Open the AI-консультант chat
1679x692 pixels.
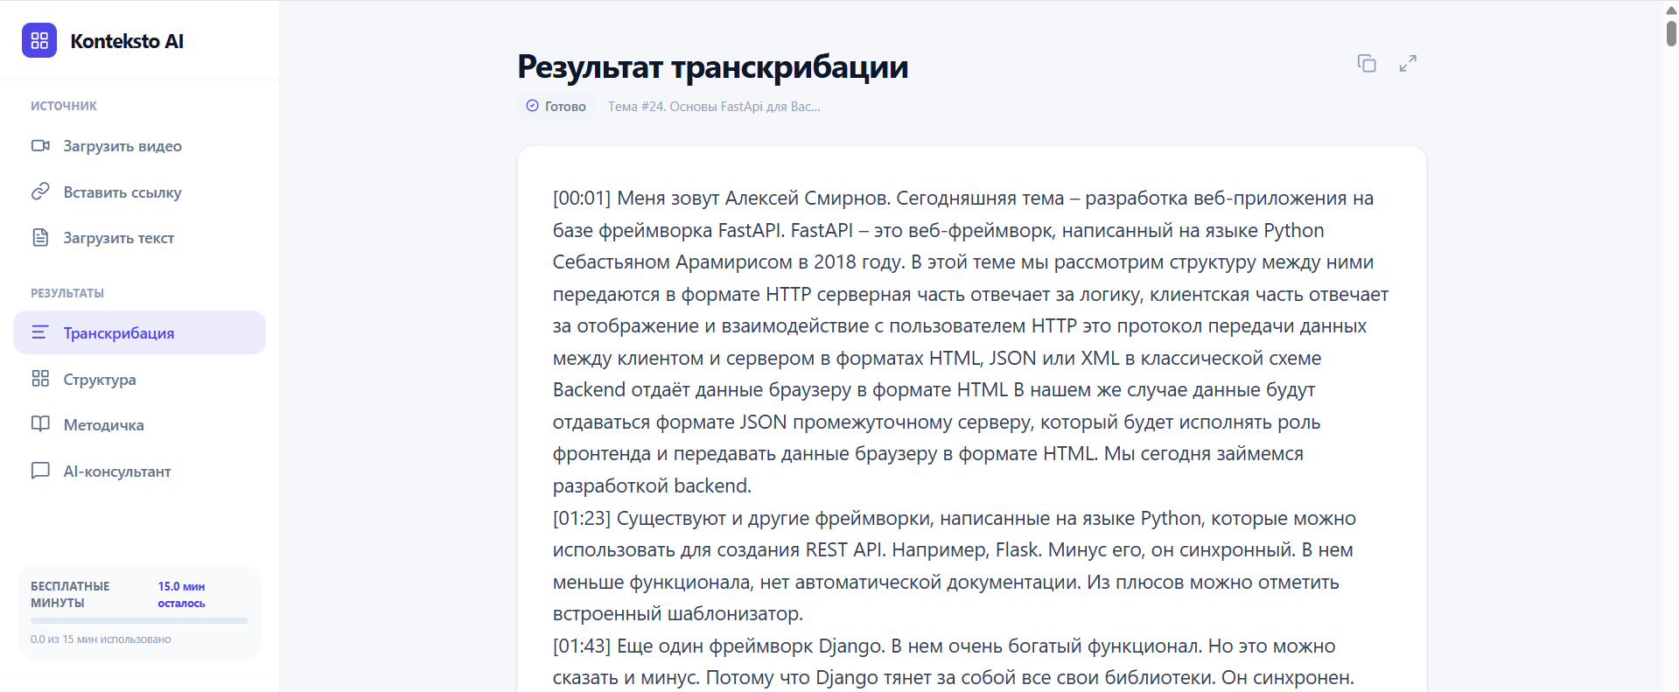139,471
